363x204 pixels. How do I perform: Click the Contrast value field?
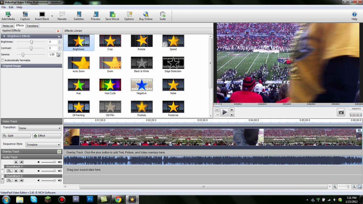point(53,48)
